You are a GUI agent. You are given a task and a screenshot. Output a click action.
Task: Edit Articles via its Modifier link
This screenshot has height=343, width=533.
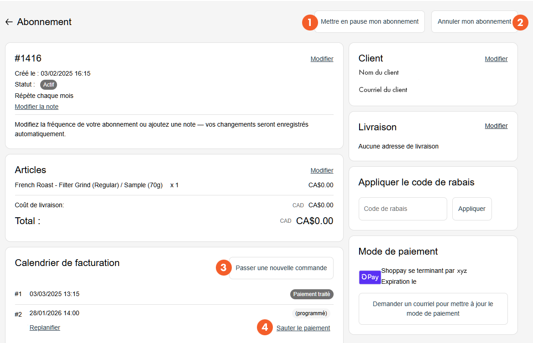click(x=322, y=170)
